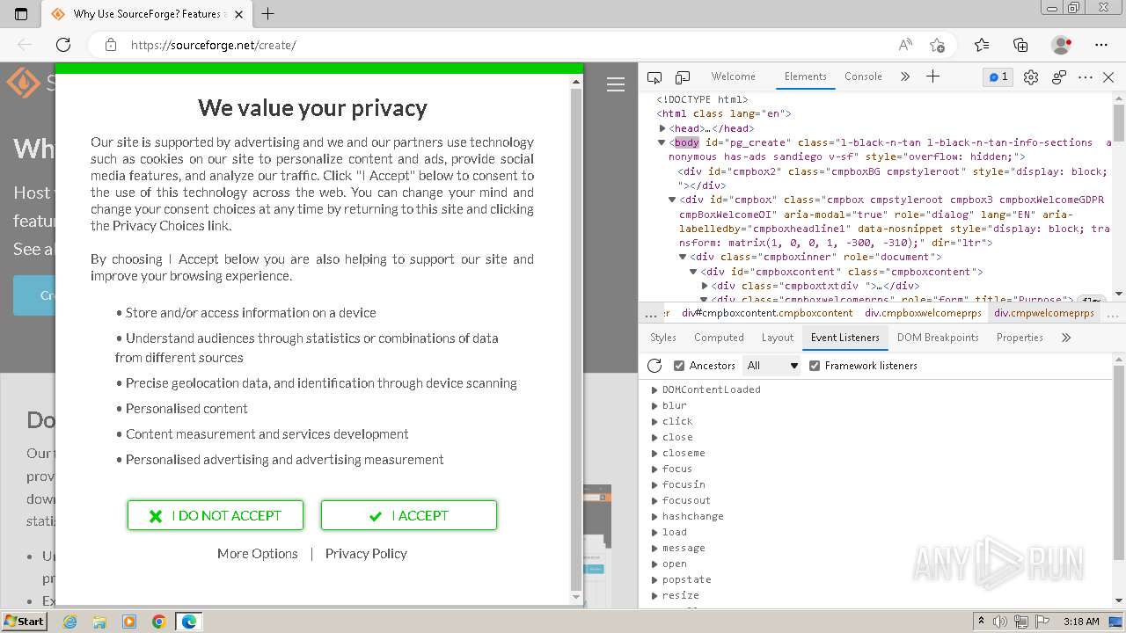This screenshot has width=1126, height=633.
Task: Refresh the event listeners list
Action: (654, 366)
